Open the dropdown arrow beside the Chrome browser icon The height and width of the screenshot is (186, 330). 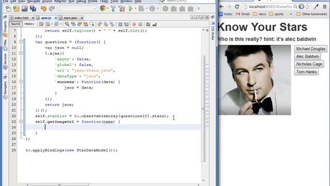pyautogui.click(x=108, y=9)
